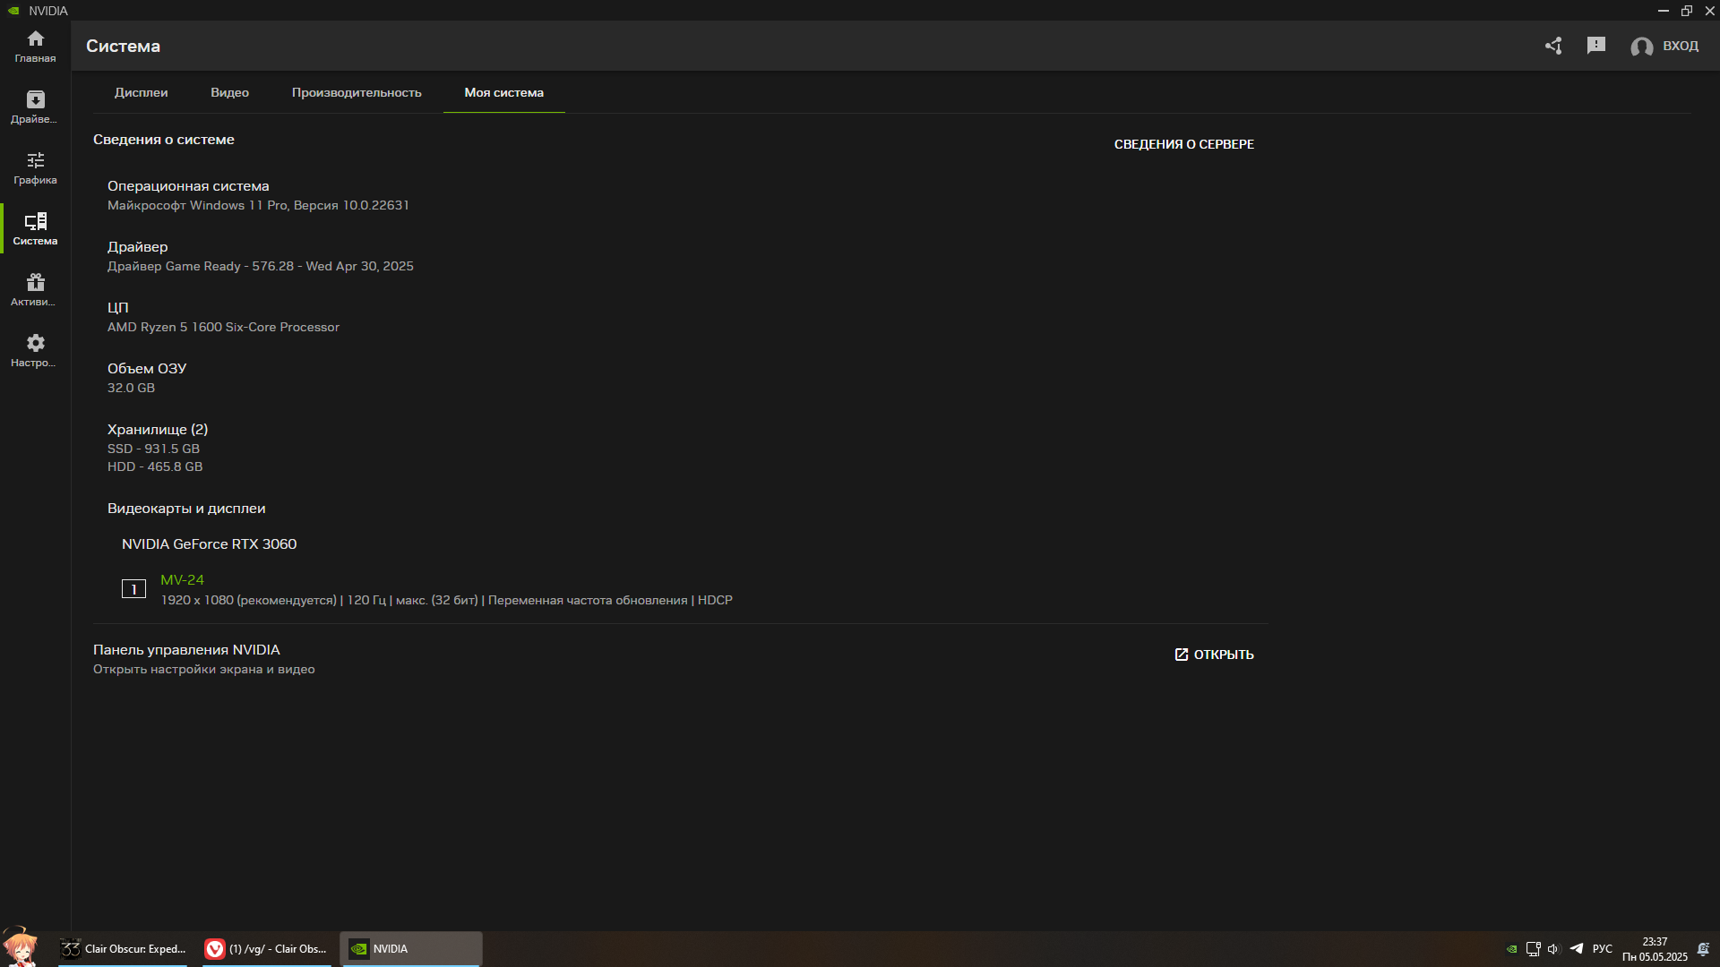Click the NVIDIA logo in title bar
This screenshot has width=1720, height=967.
coord(13,11)
